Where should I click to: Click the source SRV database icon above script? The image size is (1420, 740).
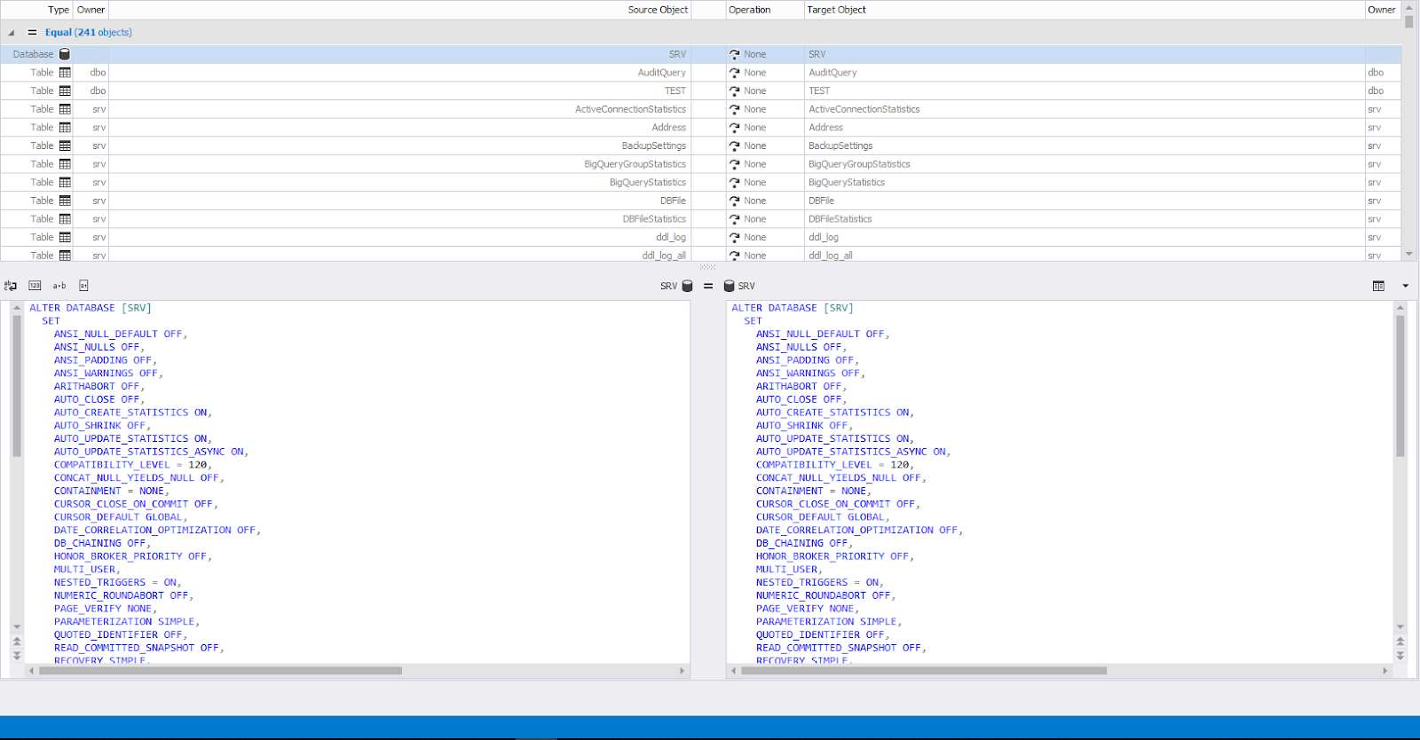click(687, 286)
